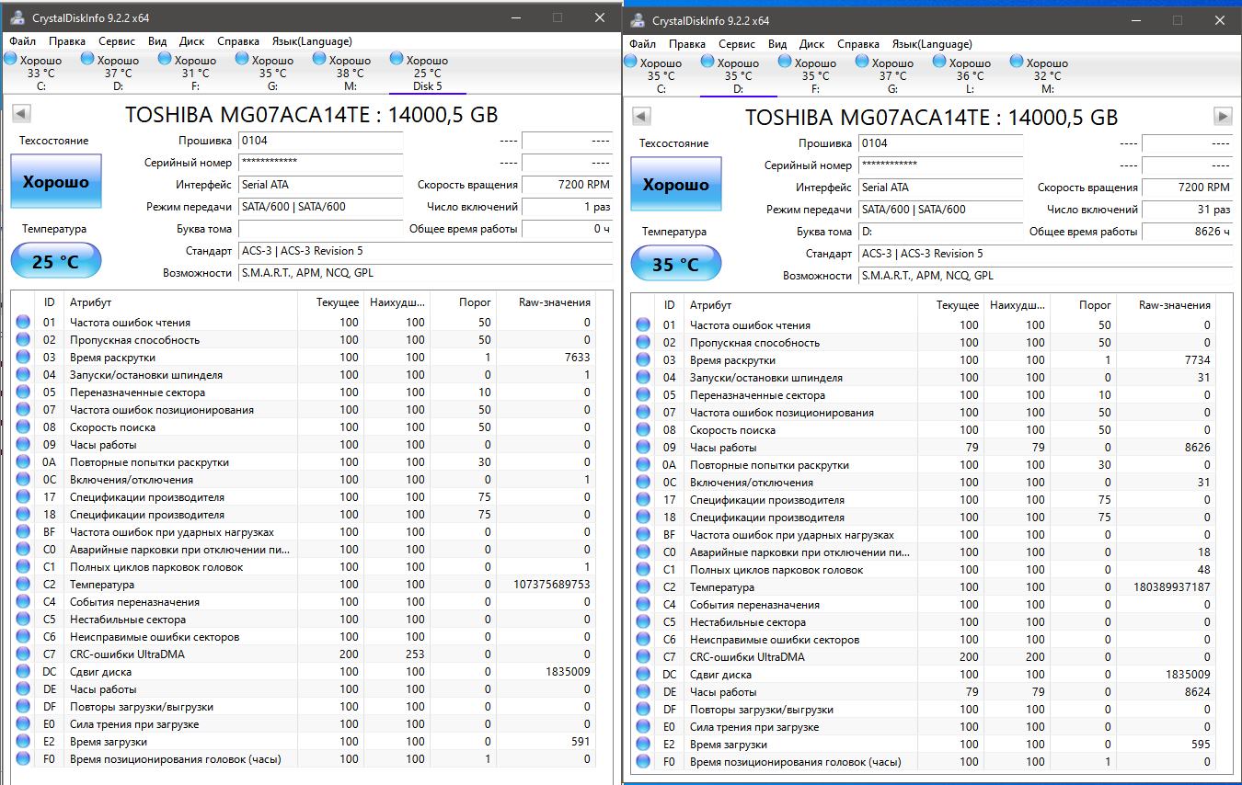Click status orb beside Пропускная способность in left window
This screenshot has height=785, width=1242.
[23, 340]
